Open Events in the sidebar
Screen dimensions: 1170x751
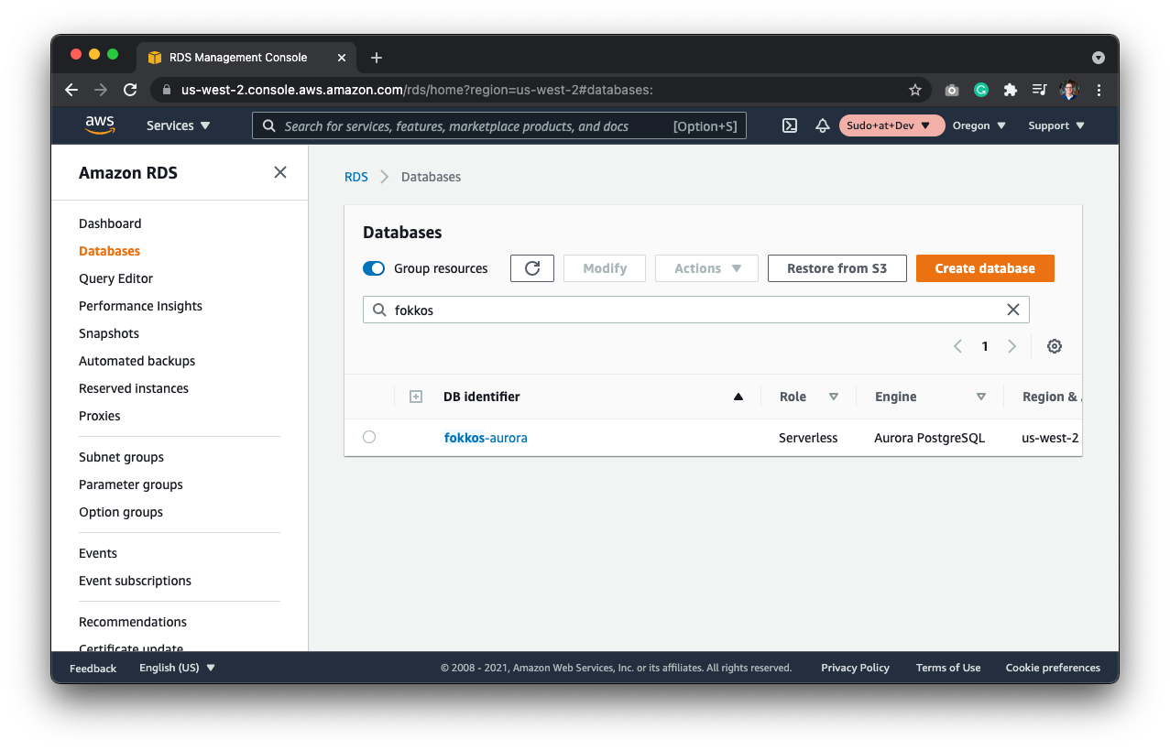(x=98, y=553)
